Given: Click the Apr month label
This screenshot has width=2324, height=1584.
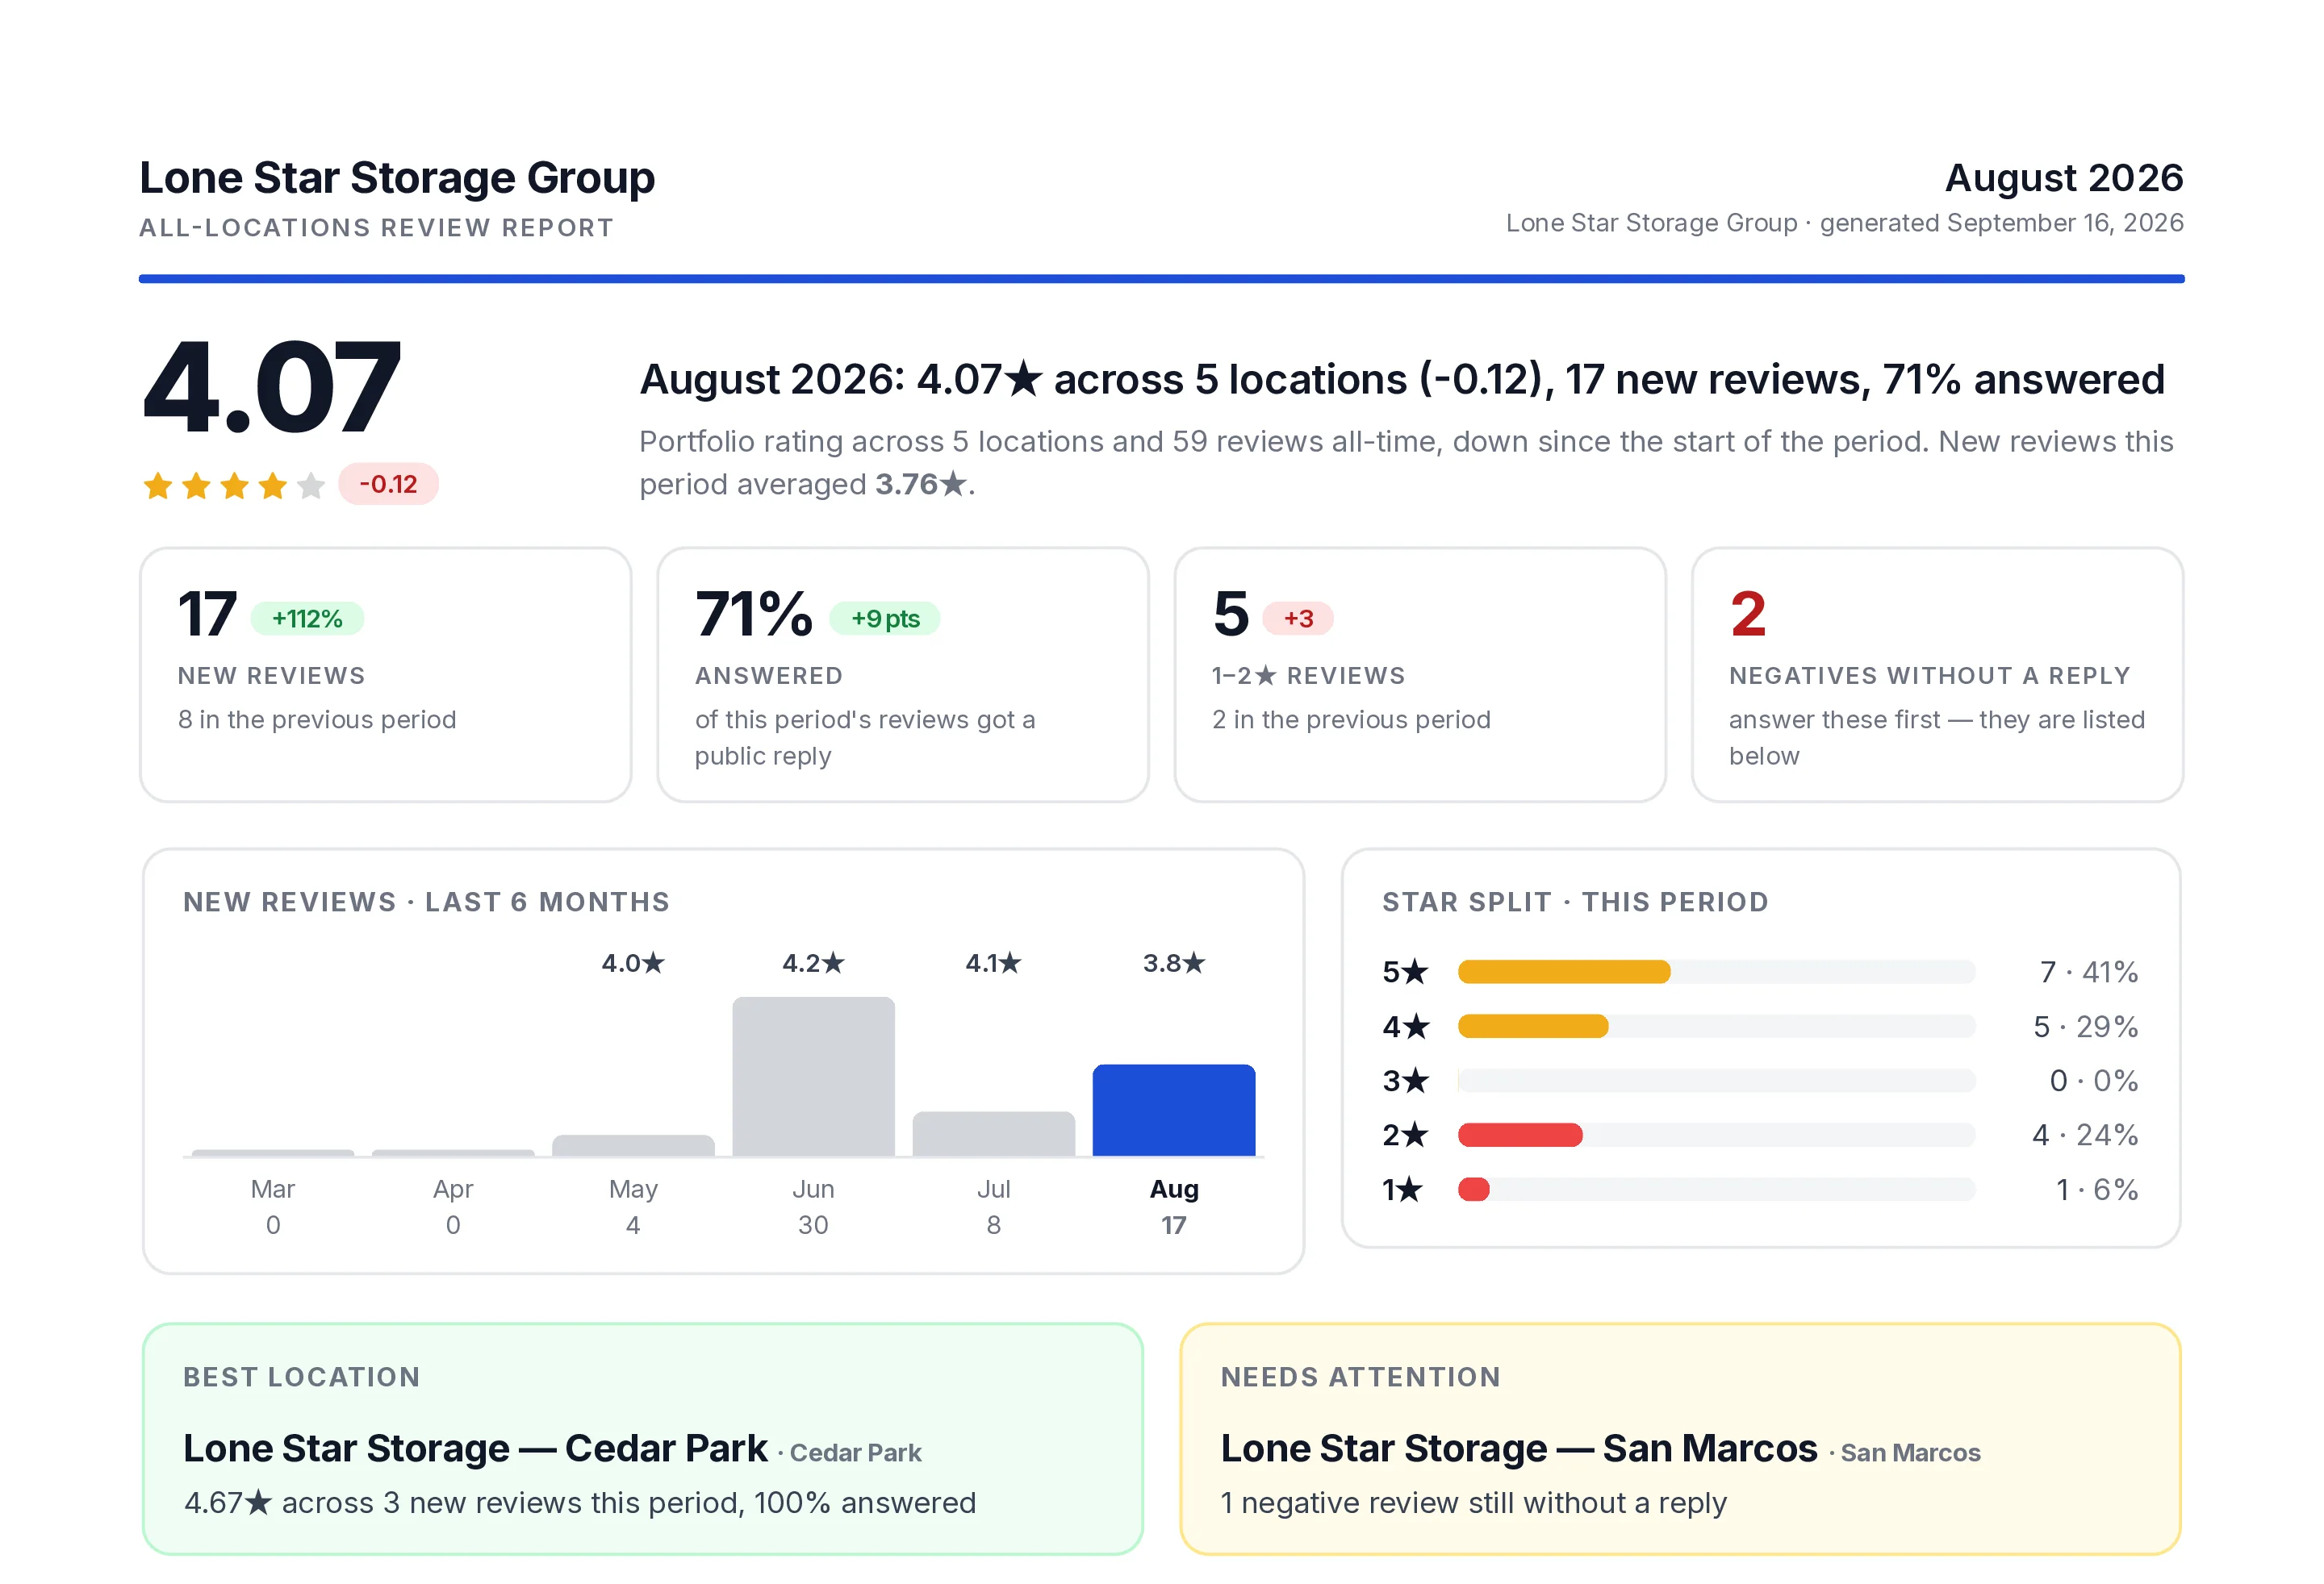Looking at the screenshot, I should (453, 1190).
